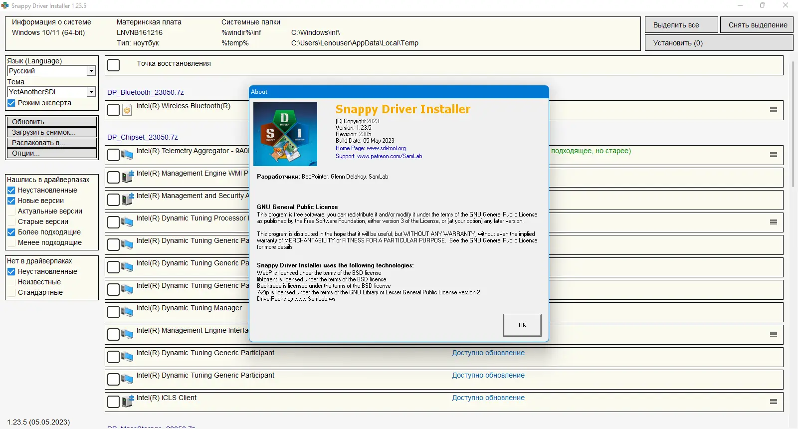Image resolution: width=798 pixels, height=429 pixels.
Task: Select the Management Engine Interface driver checkbox
Action: 114,334
